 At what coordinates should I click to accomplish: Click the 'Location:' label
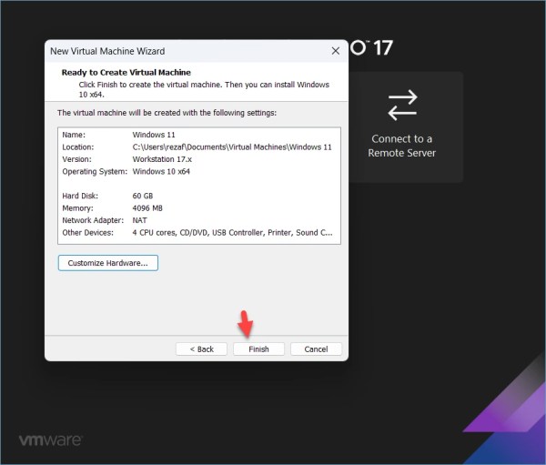coord(78,147)
